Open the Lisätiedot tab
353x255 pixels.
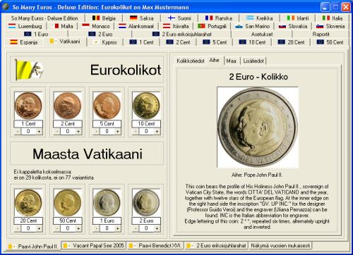coord(253,61)
